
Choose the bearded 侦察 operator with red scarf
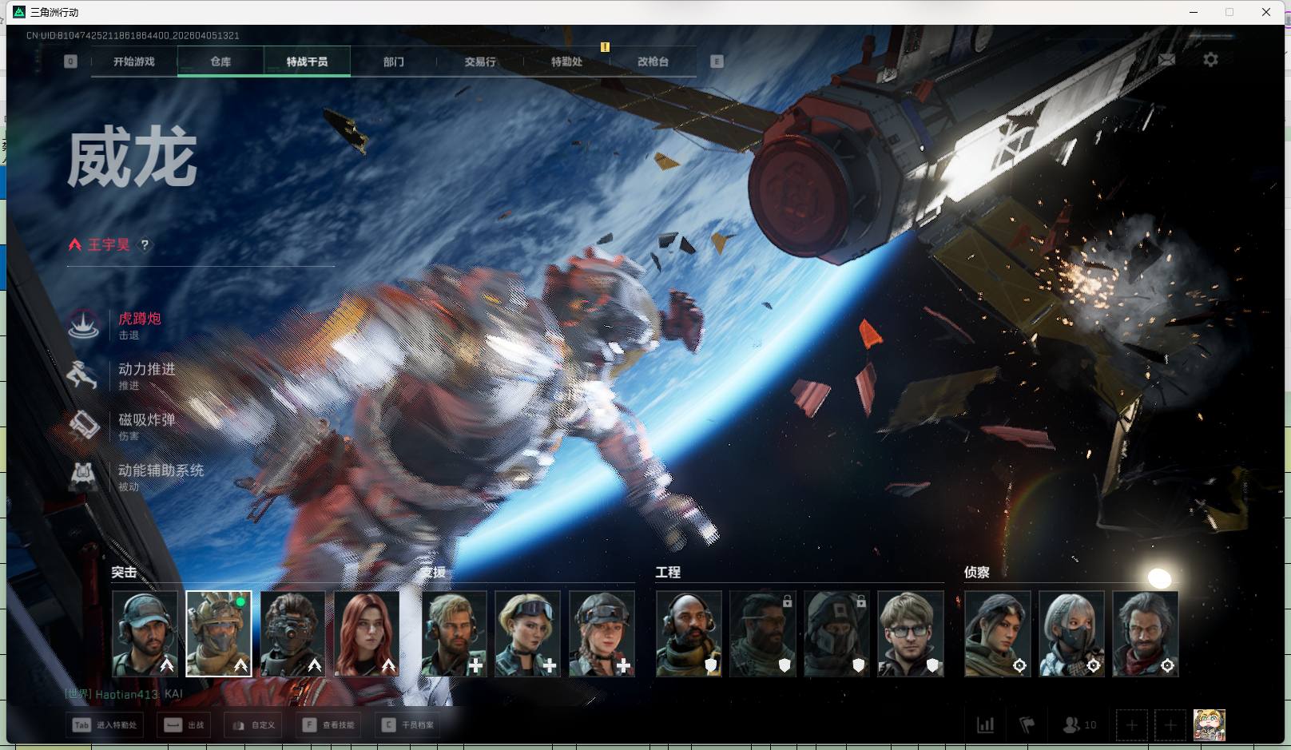click(x=1146, y=633)
